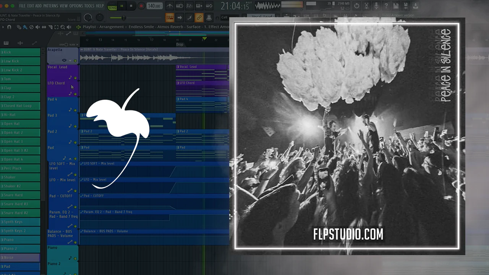This screenshot has width=489, height=275.
Task: Select the Synth Keys pattern
Action: [x=20, y=222]
